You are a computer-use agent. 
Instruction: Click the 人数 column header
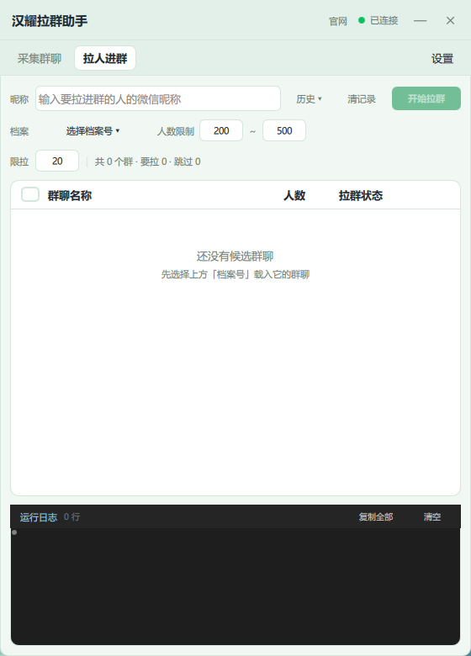point(294,195)
